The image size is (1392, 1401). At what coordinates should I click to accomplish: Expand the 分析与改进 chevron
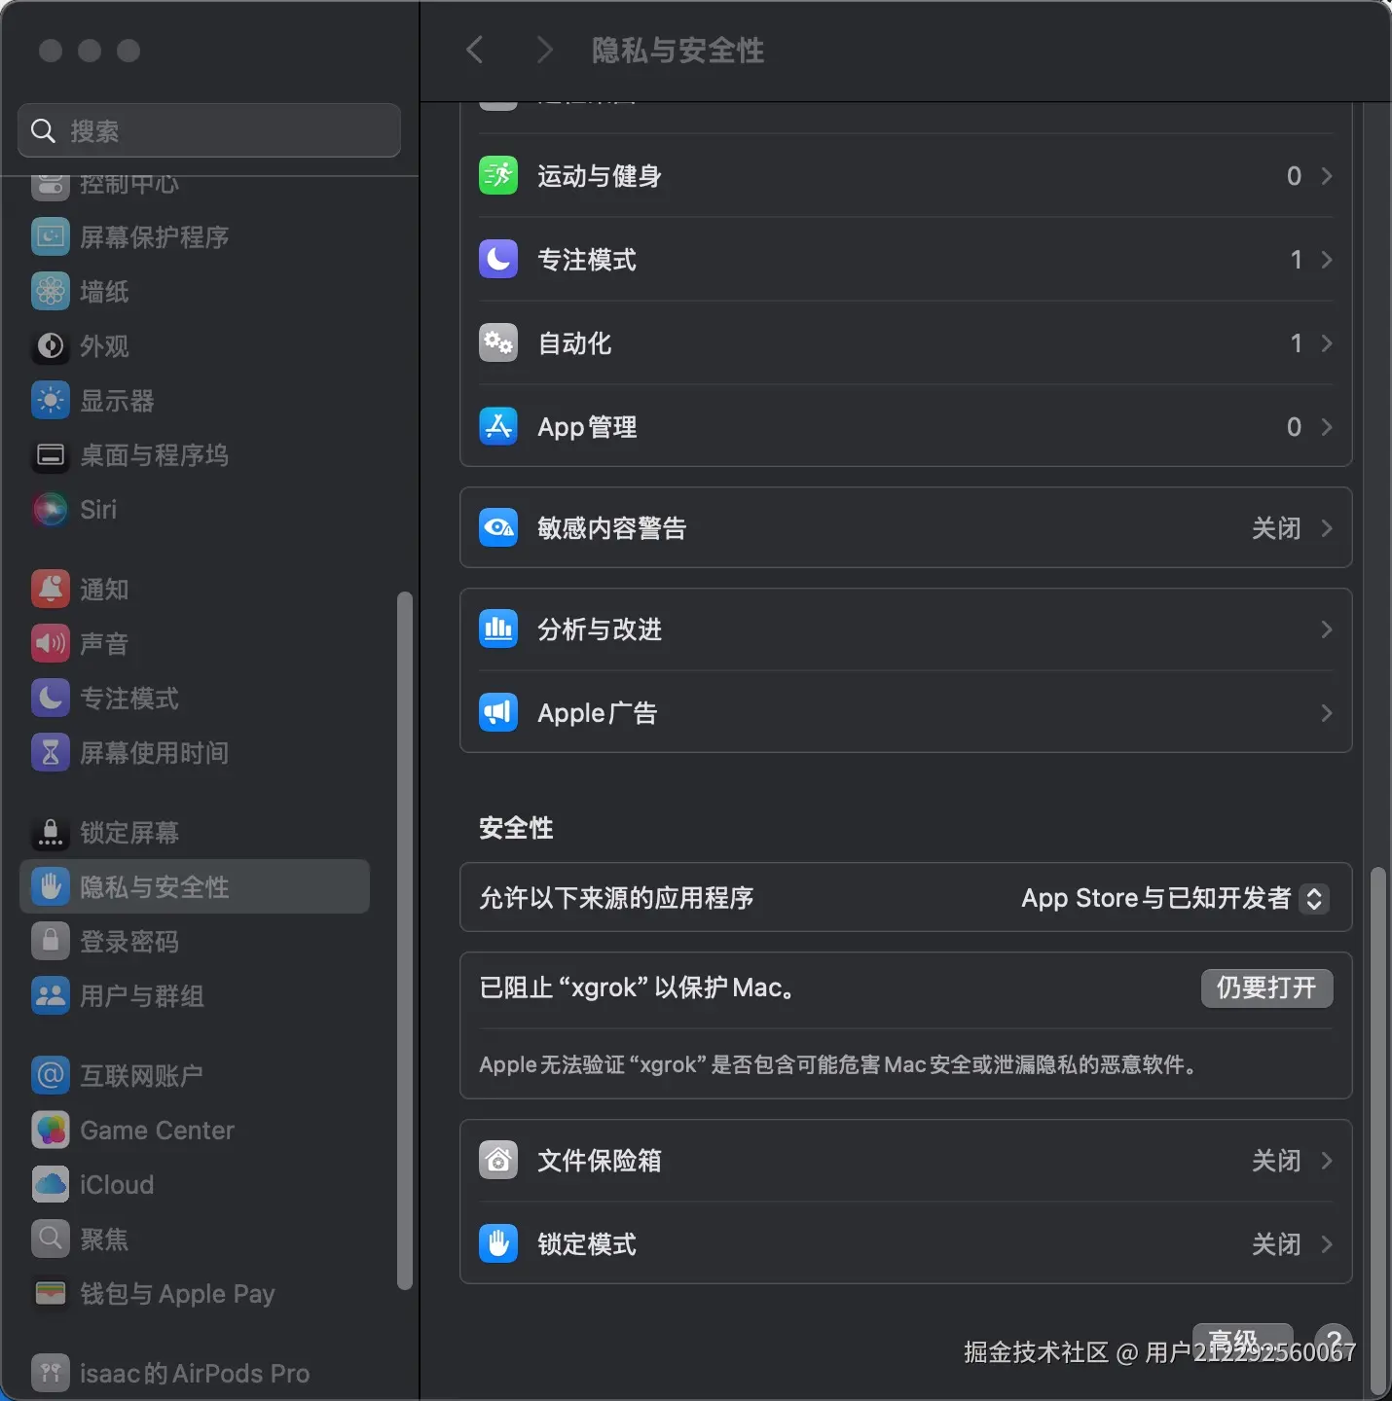(x=1326, y=629)
